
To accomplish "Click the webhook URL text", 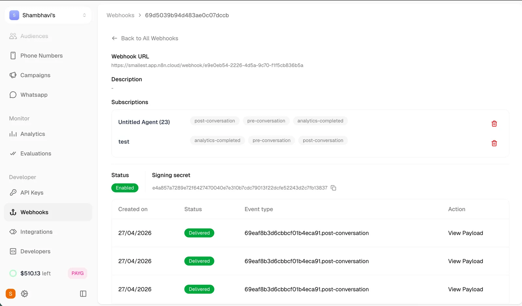I will 207,65.
